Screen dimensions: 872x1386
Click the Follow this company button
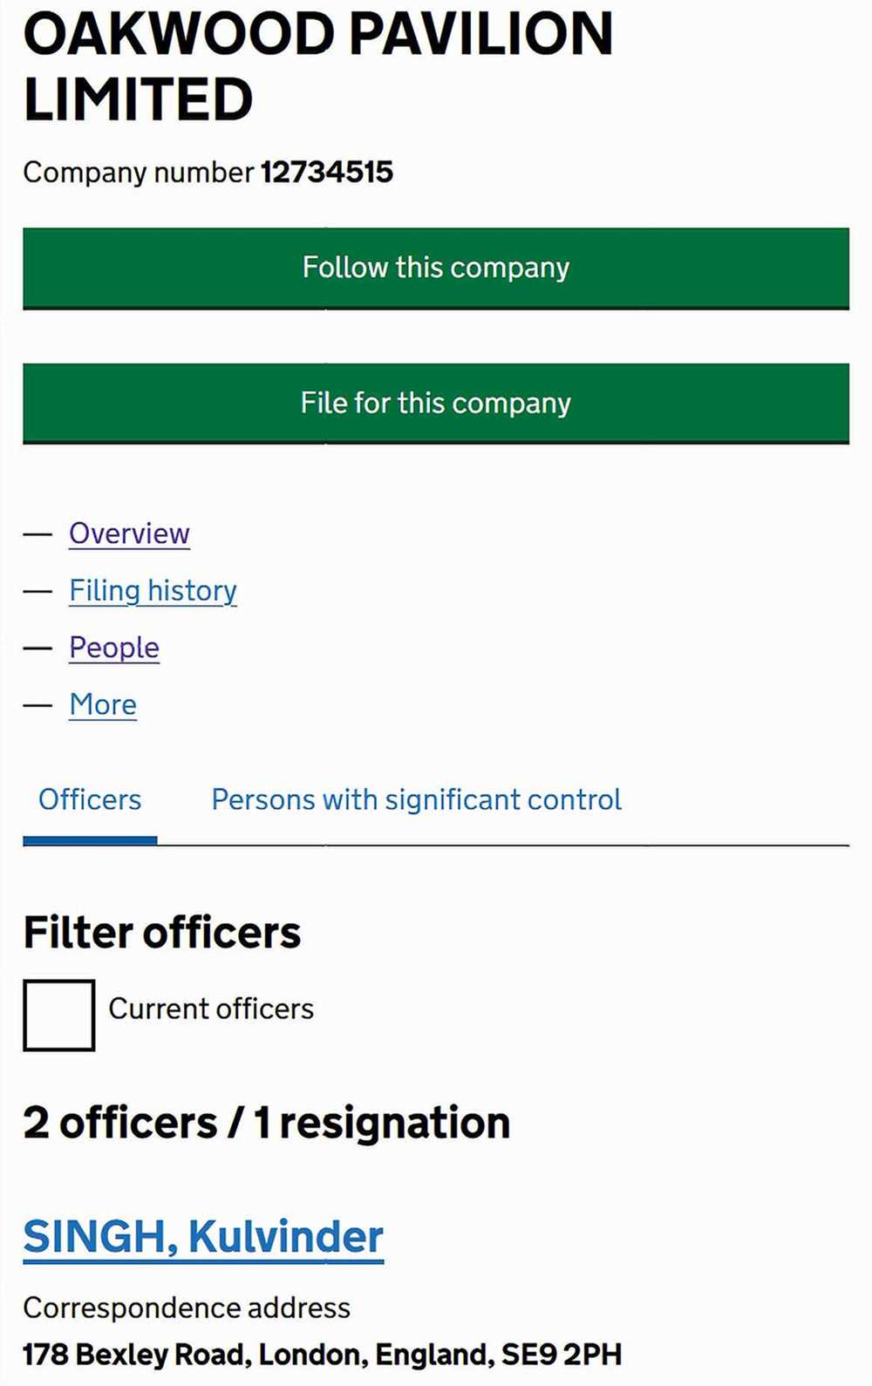(436, 268)
